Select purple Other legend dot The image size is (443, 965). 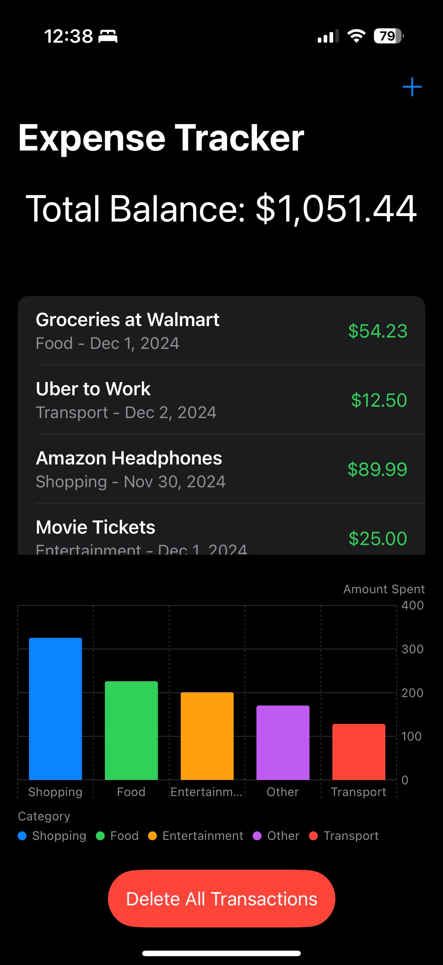pyautogui.click(x=257, y=836)
